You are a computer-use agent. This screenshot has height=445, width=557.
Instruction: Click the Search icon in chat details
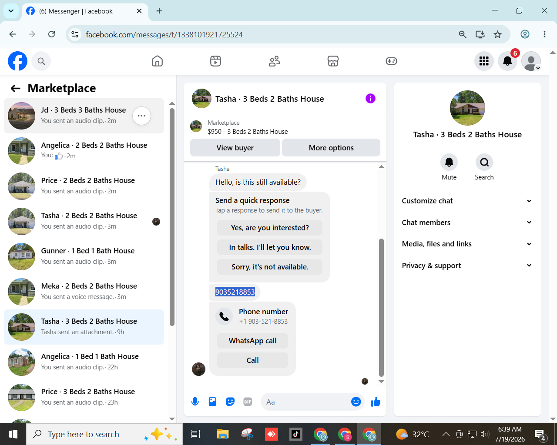(x=484, y=162)
